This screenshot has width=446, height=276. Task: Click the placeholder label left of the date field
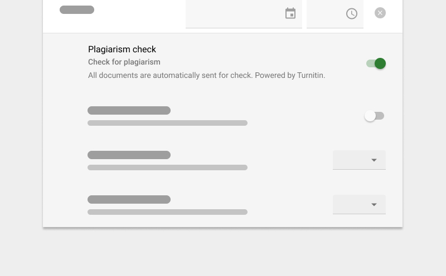coord(77,10)
